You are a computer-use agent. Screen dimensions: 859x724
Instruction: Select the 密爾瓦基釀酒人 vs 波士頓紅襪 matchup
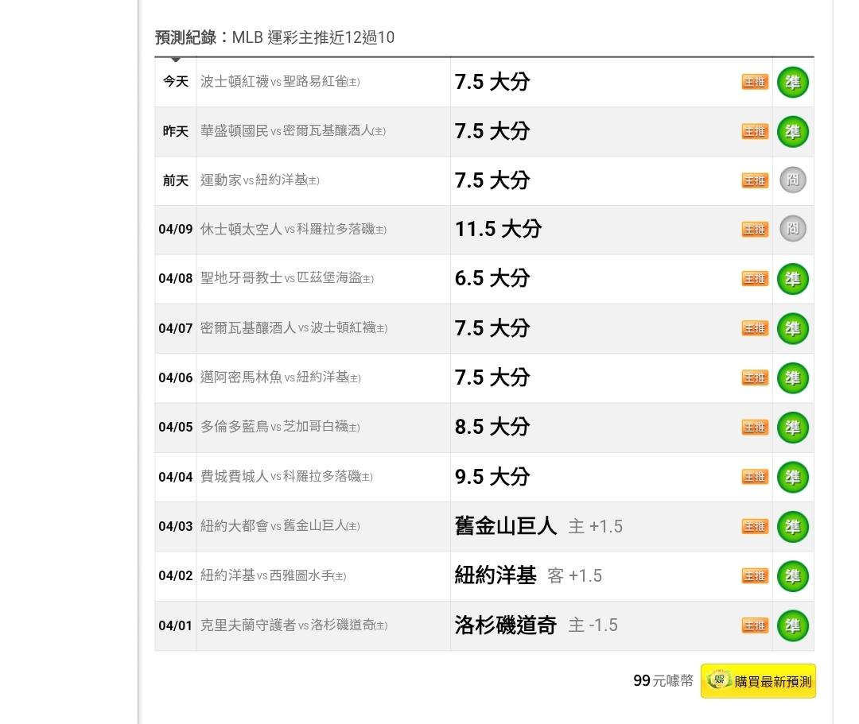coord(293,327)
